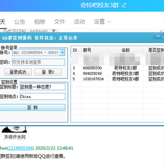Image resolution: width=164 pixels, height=164 pixels.
Task: Click the 登录2 button
Action: point(48,72)
